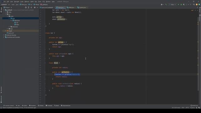Open the Run tool window
Screen dimensions: 201x113
pos(18,105)
